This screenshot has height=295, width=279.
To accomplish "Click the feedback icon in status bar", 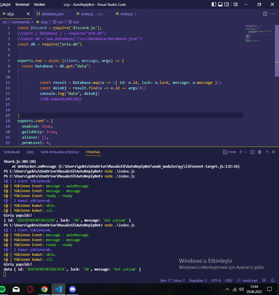I will click(264, 281).
